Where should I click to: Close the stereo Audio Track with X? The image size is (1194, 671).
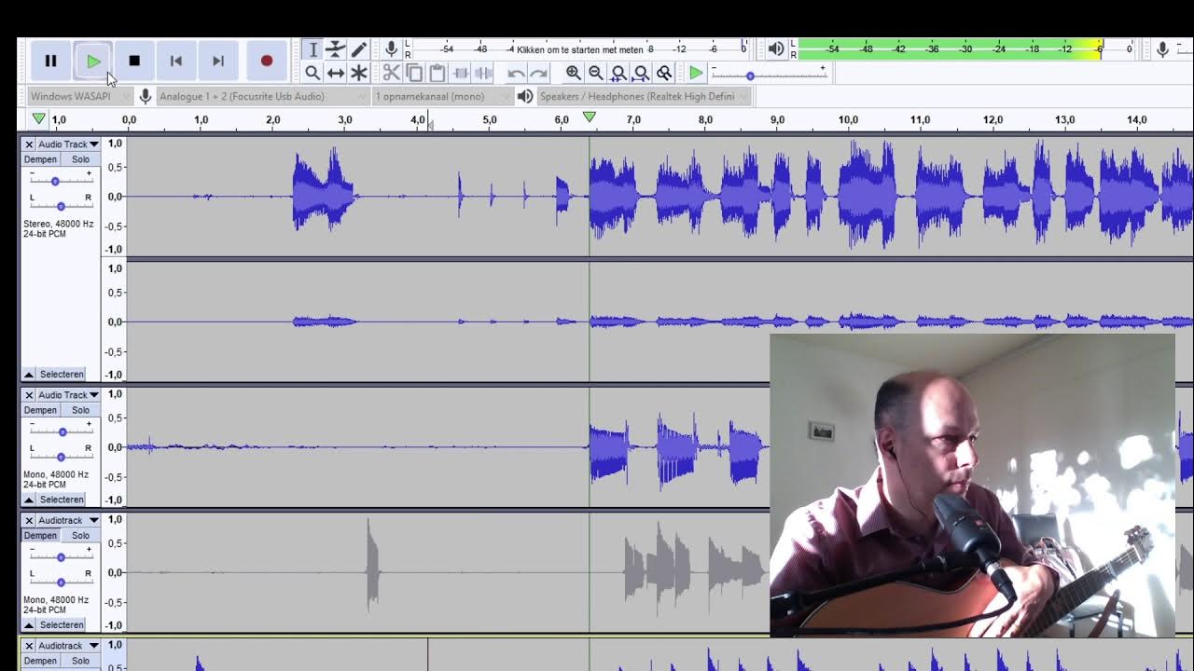pyautogui.click(x=29, y=144)
